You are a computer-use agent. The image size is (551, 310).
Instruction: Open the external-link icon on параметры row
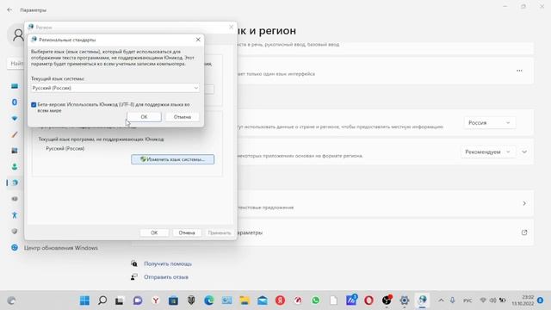click(x=524, y=232)
